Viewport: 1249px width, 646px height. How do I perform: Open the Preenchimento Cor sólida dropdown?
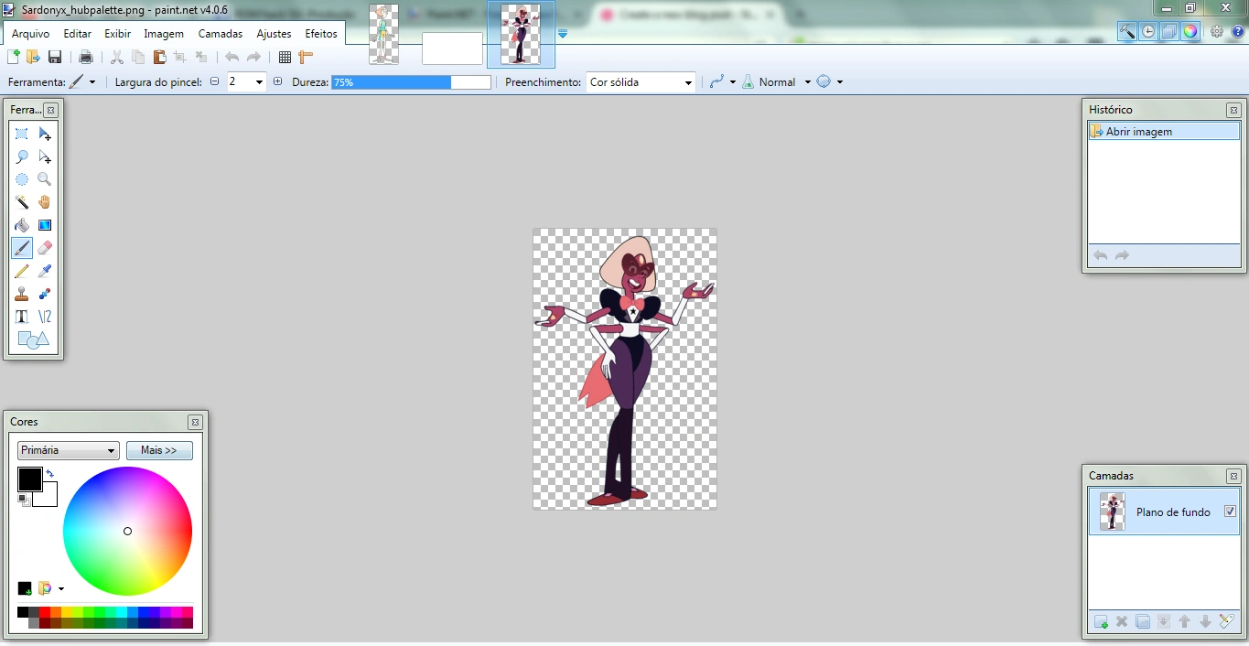(641, 82)
